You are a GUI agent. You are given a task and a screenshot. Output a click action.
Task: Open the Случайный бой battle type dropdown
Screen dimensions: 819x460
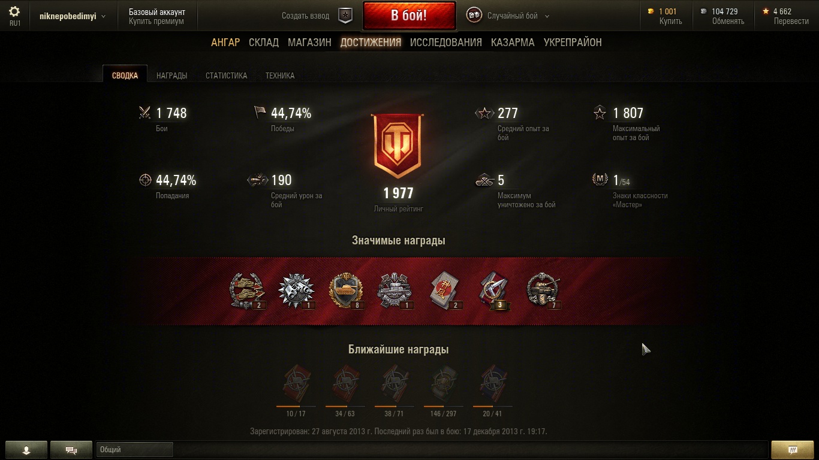[508, 16]
